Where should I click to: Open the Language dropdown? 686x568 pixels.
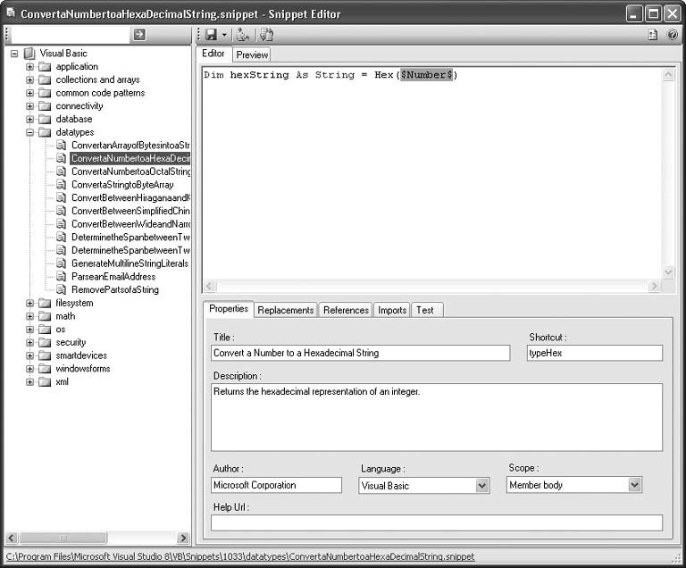pyautogui.click(x=482, y=486)
